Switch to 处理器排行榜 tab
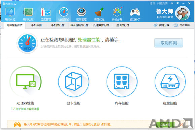The height and width of the screenshot is (130, 195). coord(101,25)
